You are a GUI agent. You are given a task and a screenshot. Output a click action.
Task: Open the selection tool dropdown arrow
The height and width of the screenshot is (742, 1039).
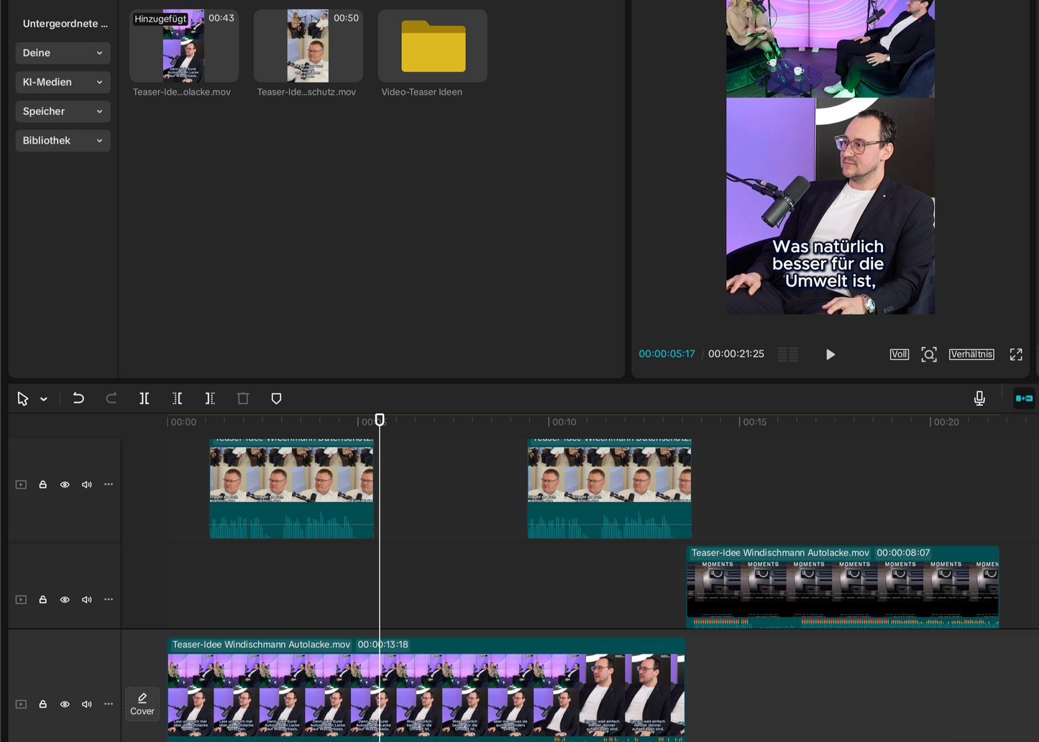point(44,399)
